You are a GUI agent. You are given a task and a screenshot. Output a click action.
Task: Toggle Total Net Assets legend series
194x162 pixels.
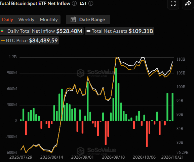tap(120, 31)
